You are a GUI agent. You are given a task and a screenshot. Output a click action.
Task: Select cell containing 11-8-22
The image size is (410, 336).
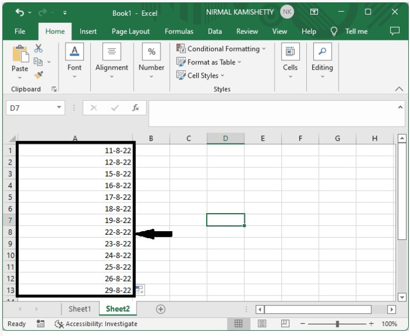(75, 151)
